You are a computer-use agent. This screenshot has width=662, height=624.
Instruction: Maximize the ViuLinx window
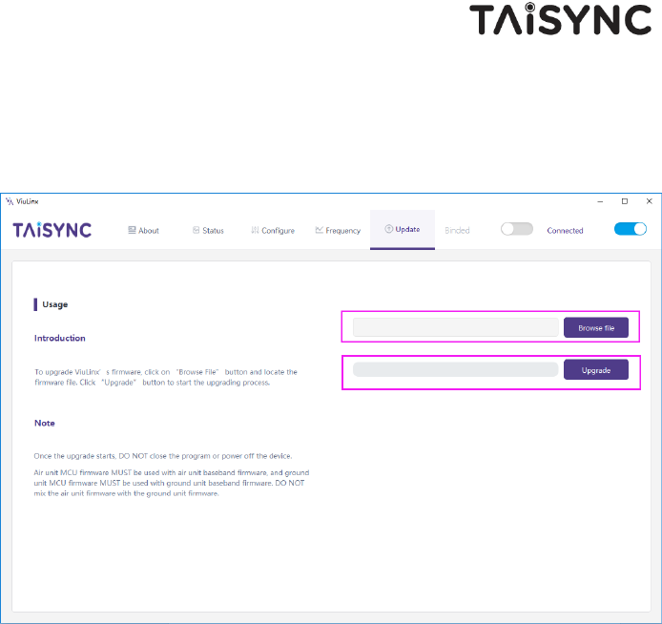(x=625, y=201)
